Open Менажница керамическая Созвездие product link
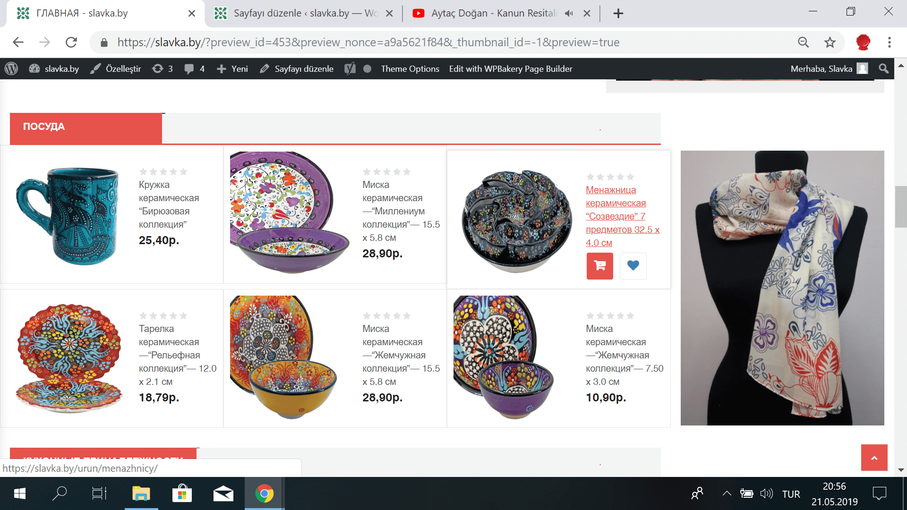907x510 pixels. tap(623, 216)
